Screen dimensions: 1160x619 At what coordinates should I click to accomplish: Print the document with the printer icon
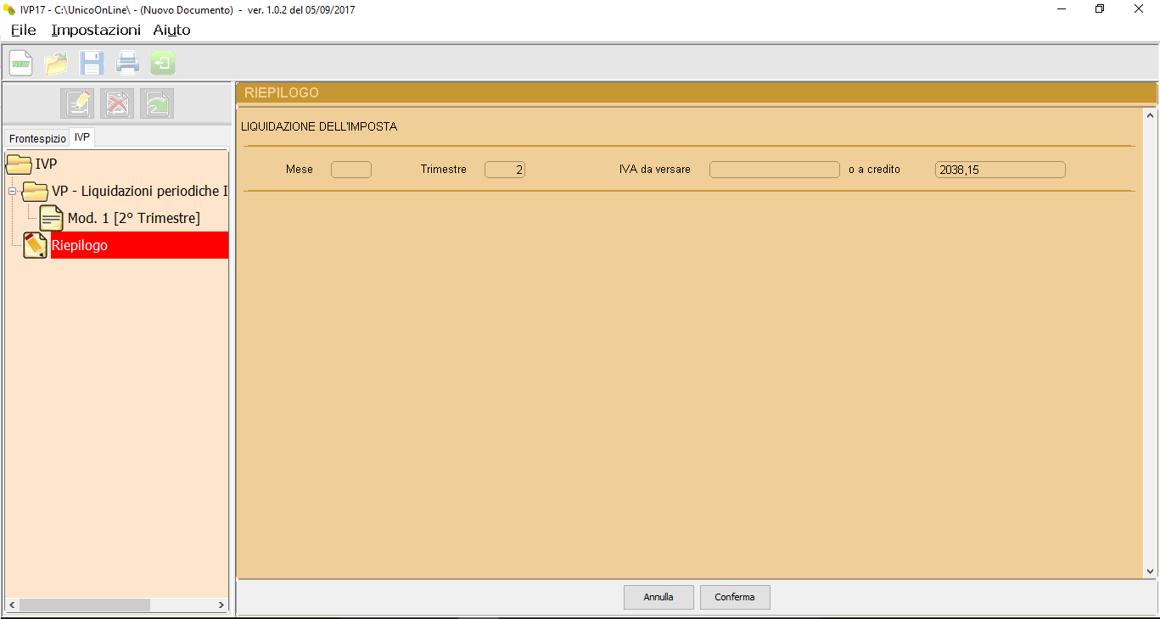[x=127, y=64]
